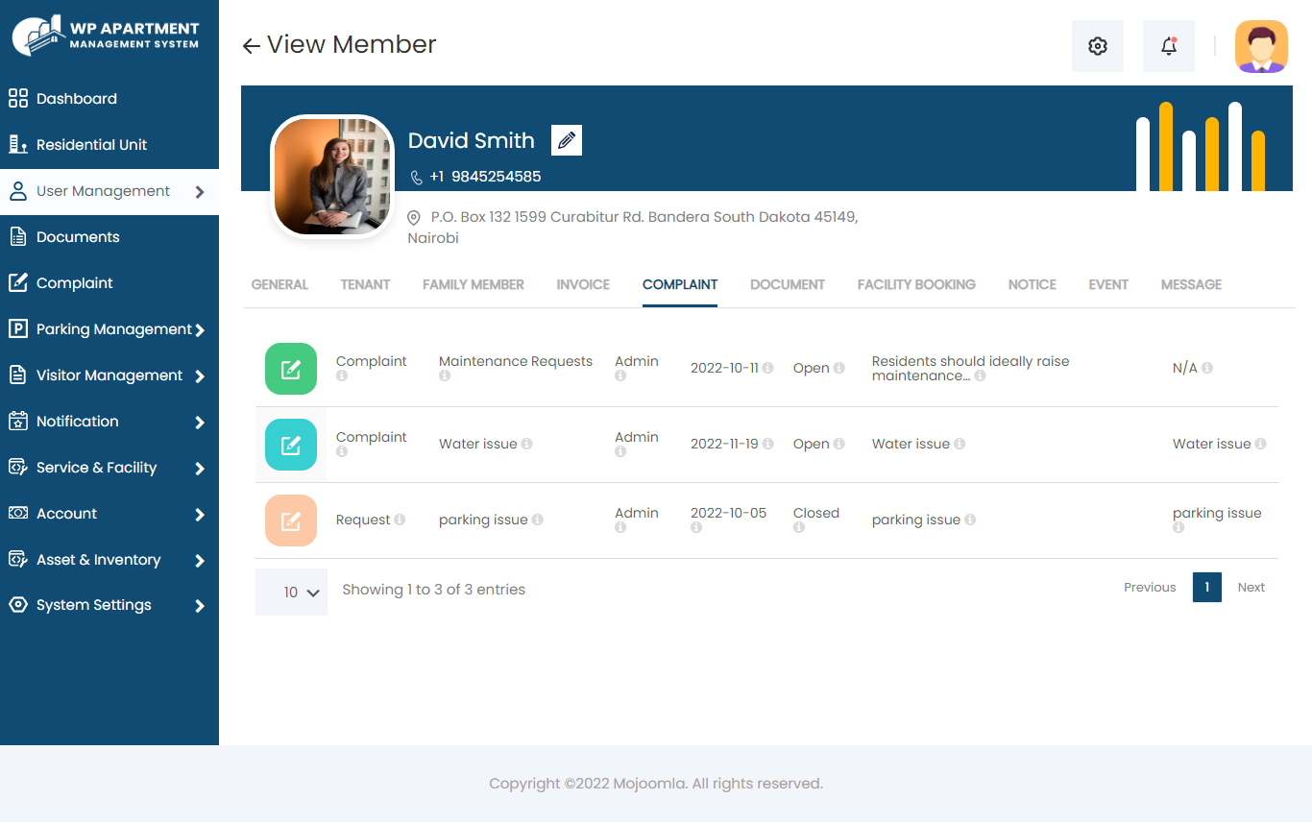Click the teal edit icon for Water issue
Viewport: 1312px width, 823px height.
coord(291,445)
